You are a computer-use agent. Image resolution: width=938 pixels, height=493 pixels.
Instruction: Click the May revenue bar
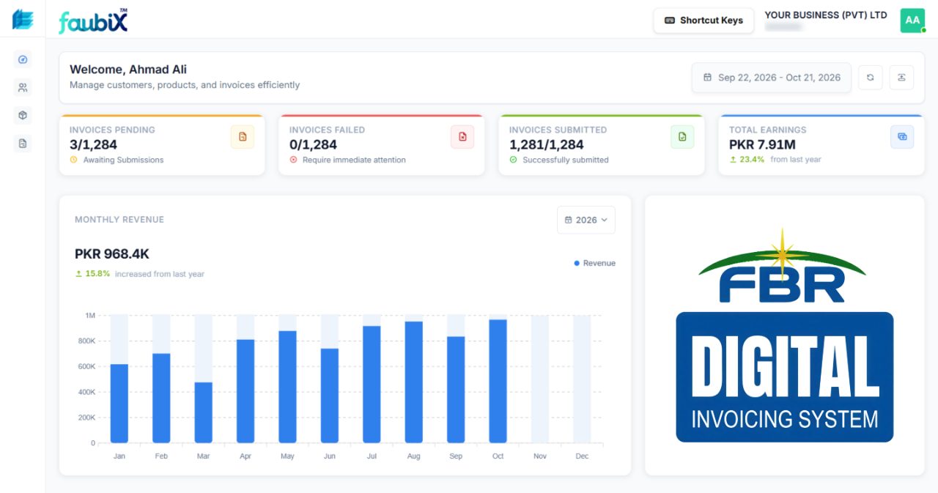(x=287, y=387)
